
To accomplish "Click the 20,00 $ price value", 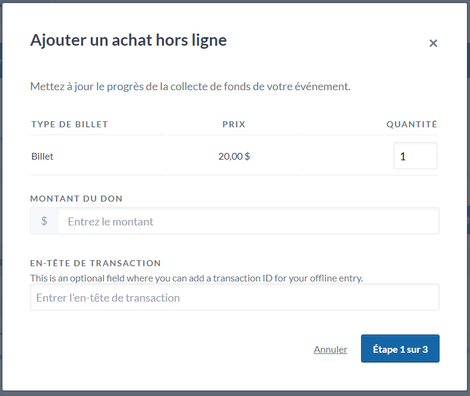I will [234, 157].
